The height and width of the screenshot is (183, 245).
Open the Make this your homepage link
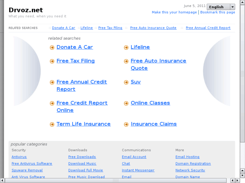click(x=174, y=12)
